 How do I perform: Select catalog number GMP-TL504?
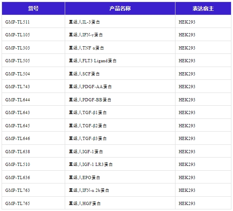tap(18, 74)
